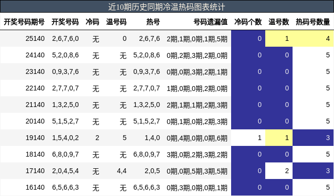Viewport: 334px width, 196px height.
Task: Click omission values 0期,4期,0期,0期,6期
Action: point(197,138)
